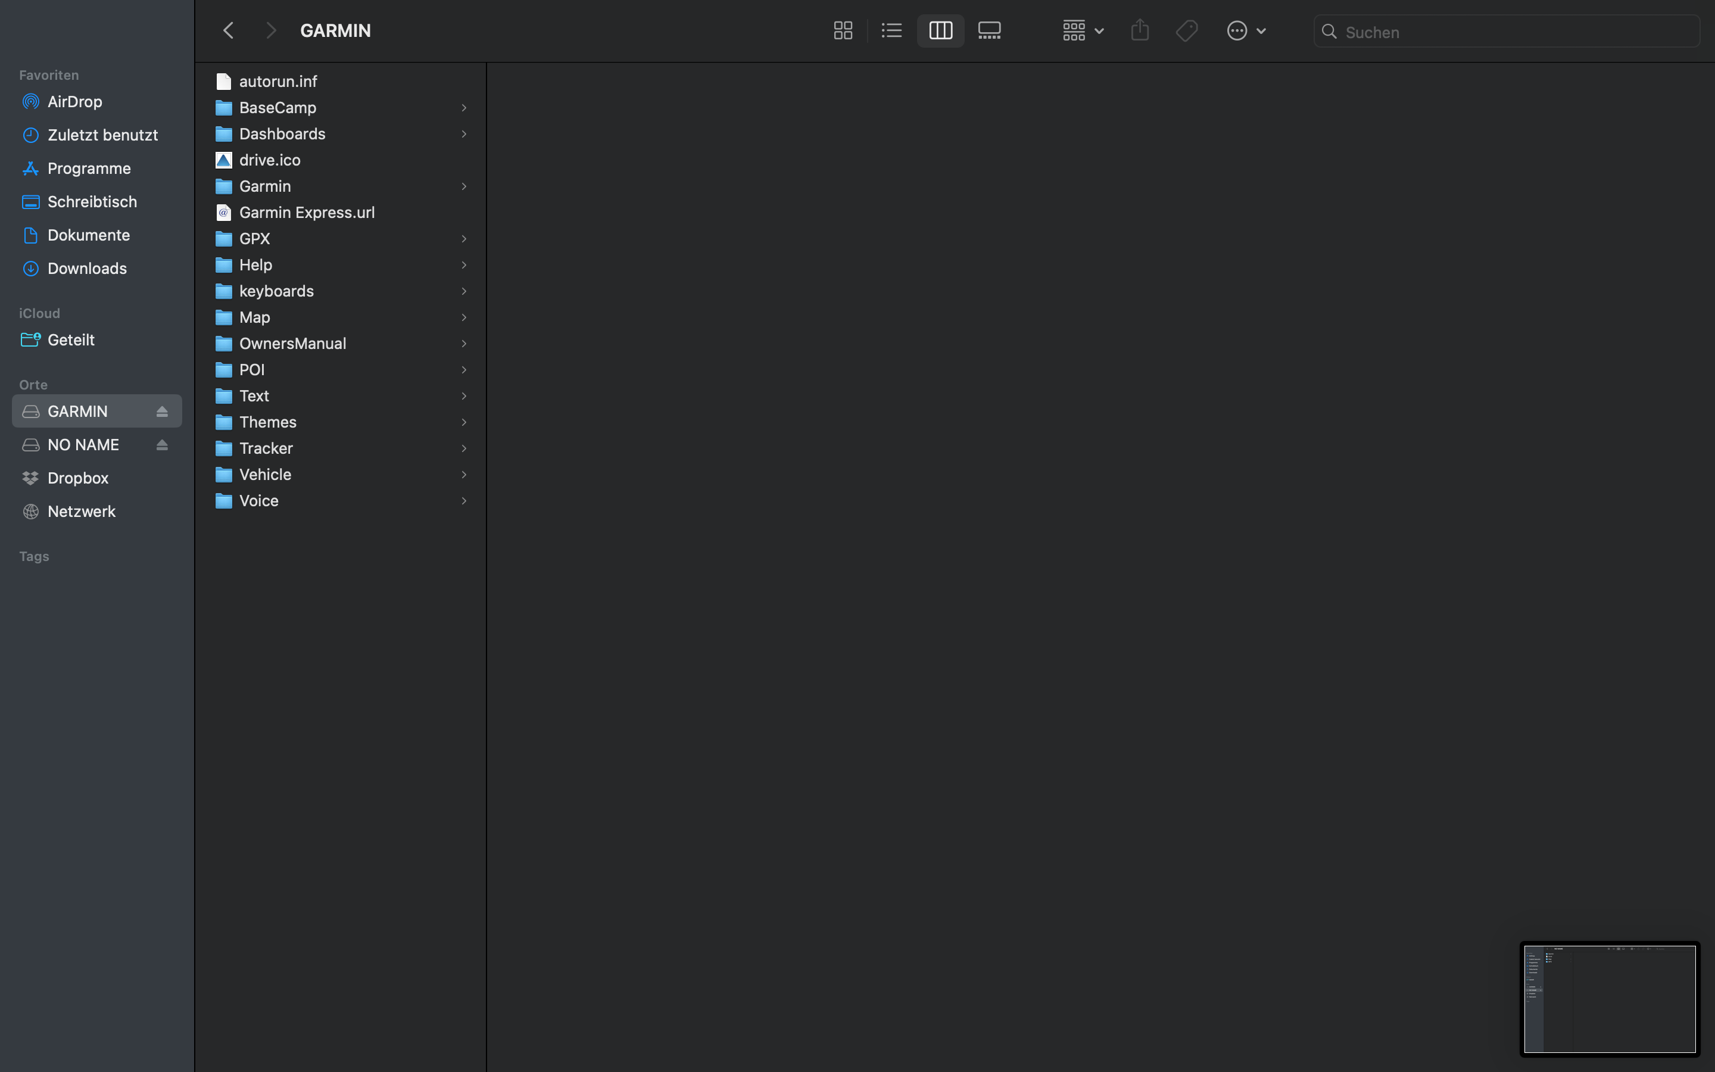1715x1072 pixels.
Task: Select the autorun.inf file
Action: (x=341, y=82)
